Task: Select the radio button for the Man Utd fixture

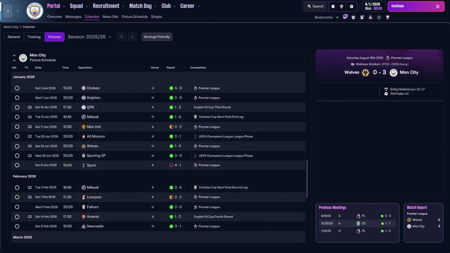Action: [x=17, y=127]
